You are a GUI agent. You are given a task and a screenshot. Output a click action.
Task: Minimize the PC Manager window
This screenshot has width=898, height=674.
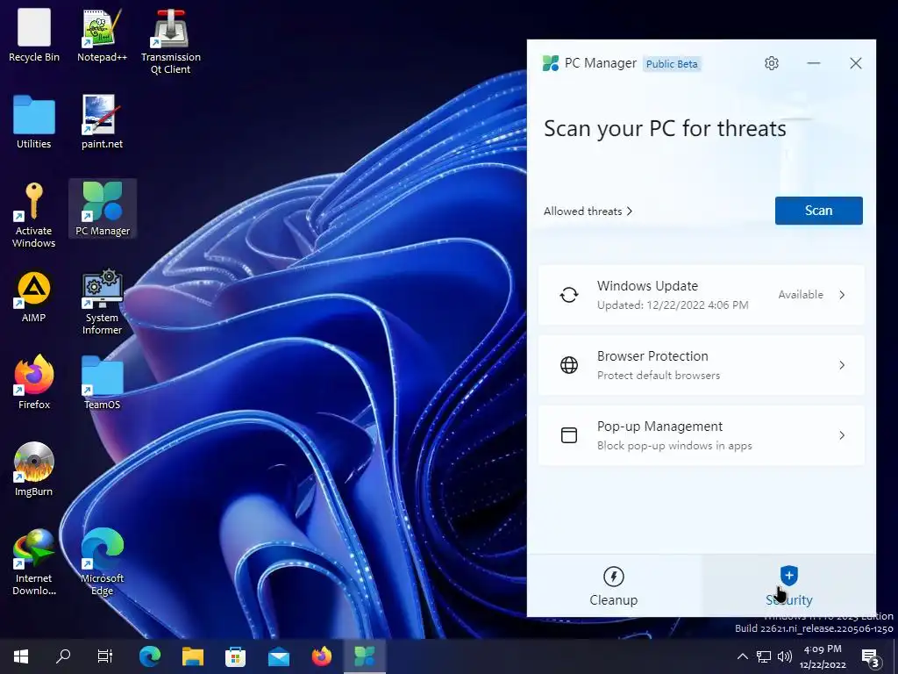pyautogui.click(x=813, y=63)
